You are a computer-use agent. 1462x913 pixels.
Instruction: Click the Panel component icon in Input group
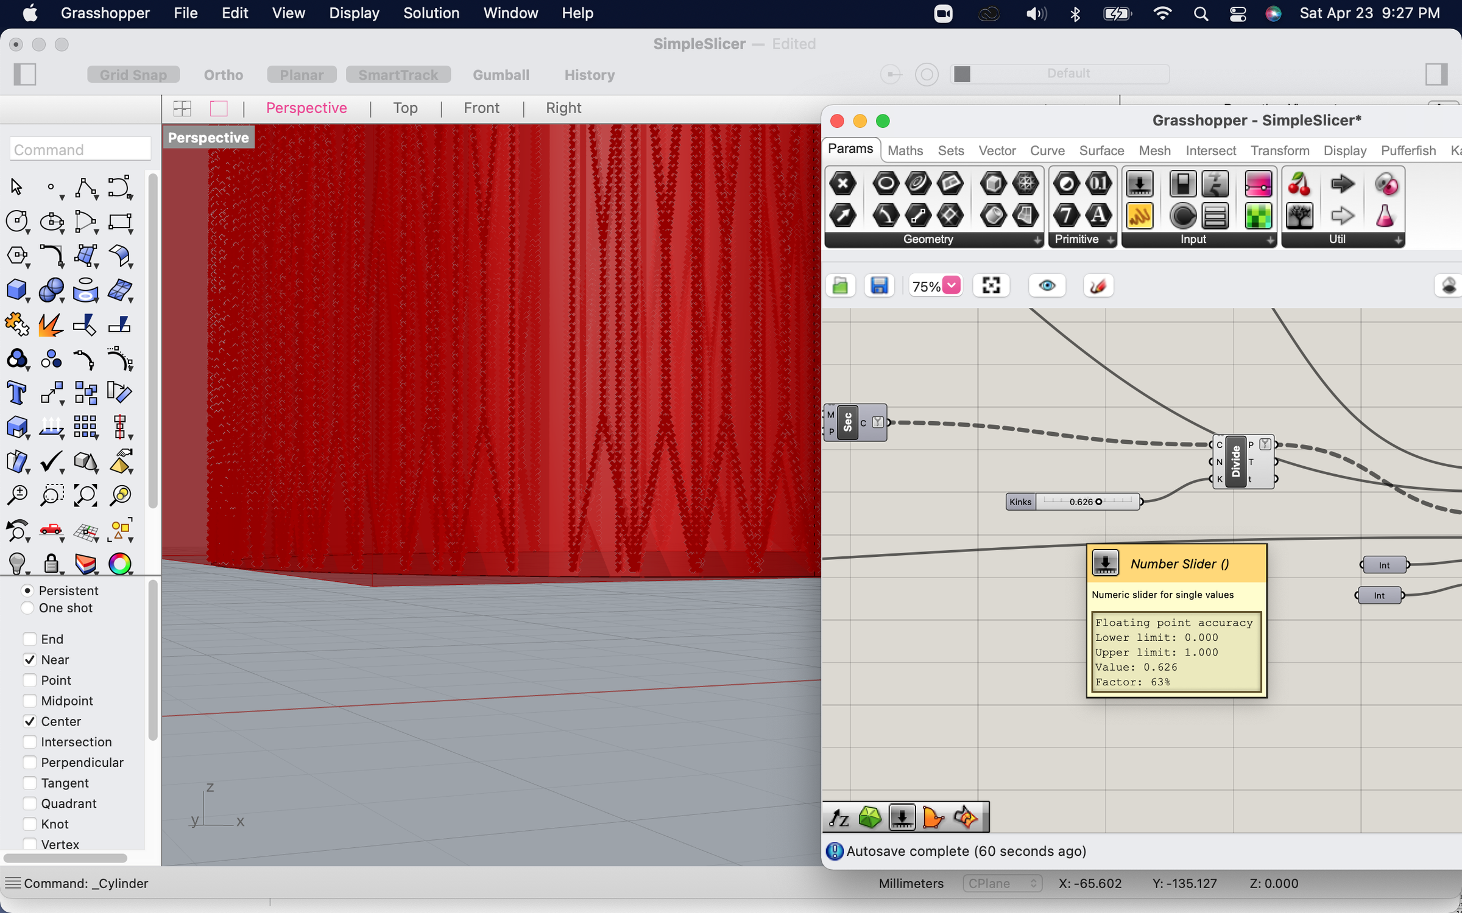click(1215, 215)
